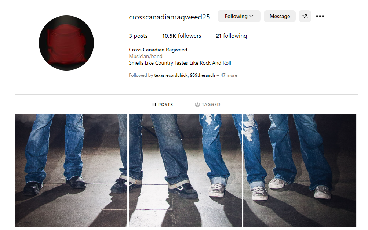Click the chevron arrow on Following
The image size is (368, 230).
click(x=251, y=16)
